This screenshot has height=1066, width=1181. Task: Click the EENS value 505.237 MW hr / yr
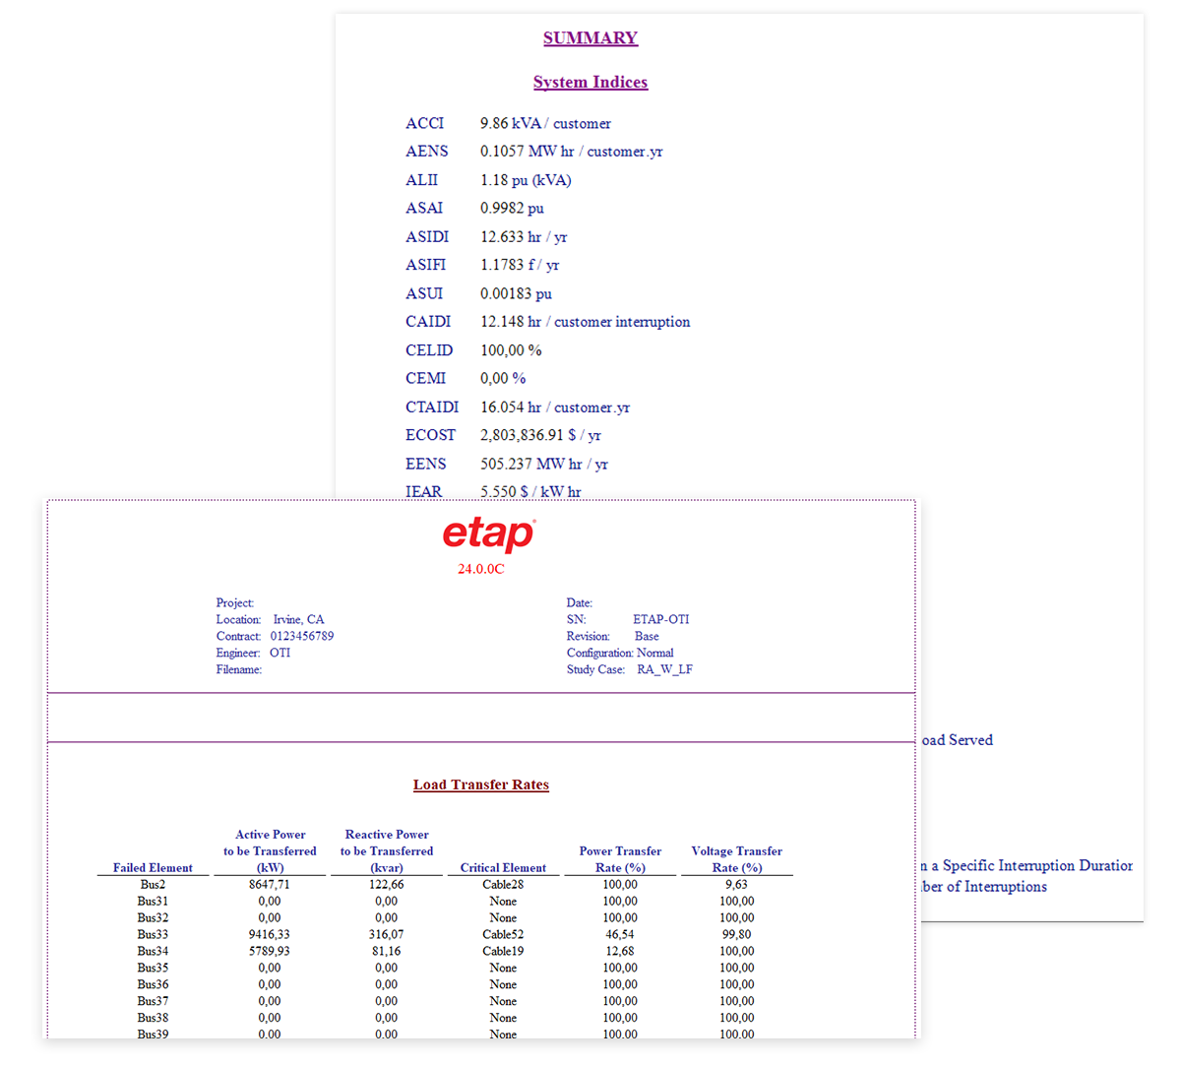[x=543, y=464]
